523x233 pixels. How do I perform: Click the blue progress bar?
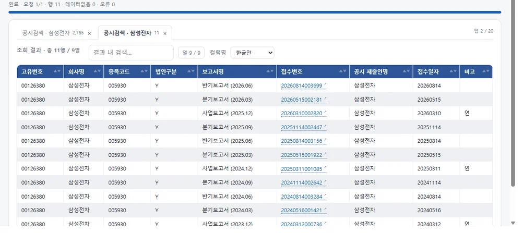[x=255, y=13]
